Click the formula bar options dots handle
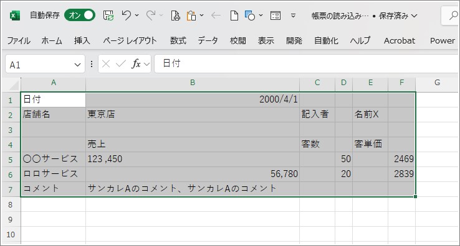 (x=92, y=64)
